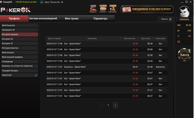The height and width of the screenshot is (118, 194).
Task: Open the Casino icon
Action: pyautogui.click(x=93, y=9)
